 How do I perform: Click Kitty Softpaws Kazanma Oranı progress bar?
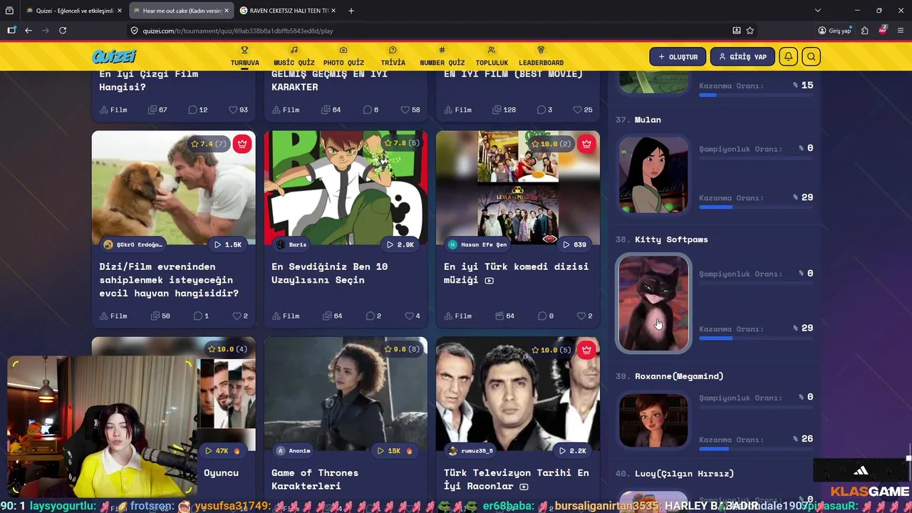tap(755, 338)
